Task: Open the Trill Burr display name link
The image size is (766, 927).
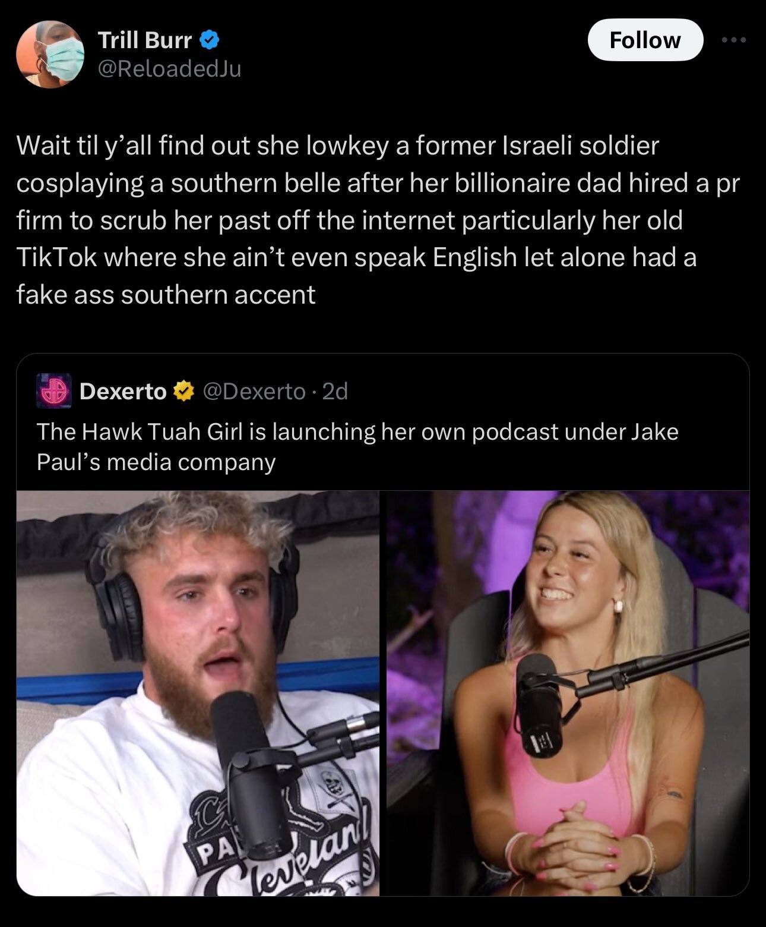Action: [145, 40]
